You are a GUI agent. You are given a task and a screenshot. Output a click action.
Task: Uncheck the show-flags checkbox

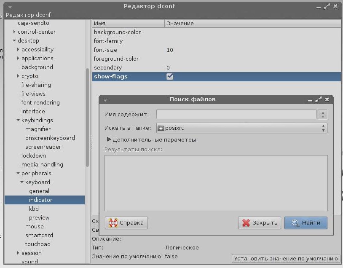tap(170, 77)
